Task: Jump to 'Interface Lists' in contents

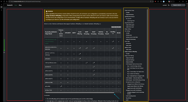Action: [129, 35]
